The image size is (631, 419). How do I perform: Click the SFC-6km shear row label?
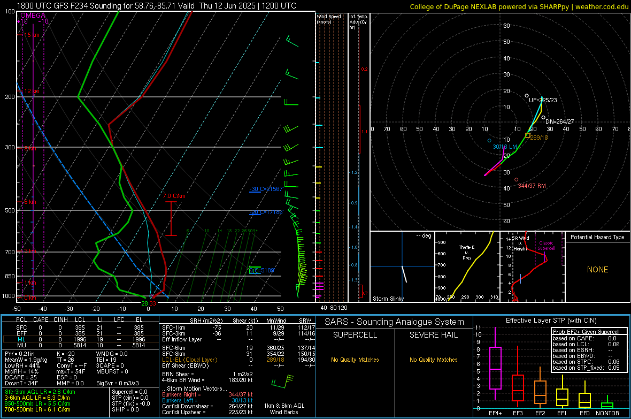[x=174, y=348]
